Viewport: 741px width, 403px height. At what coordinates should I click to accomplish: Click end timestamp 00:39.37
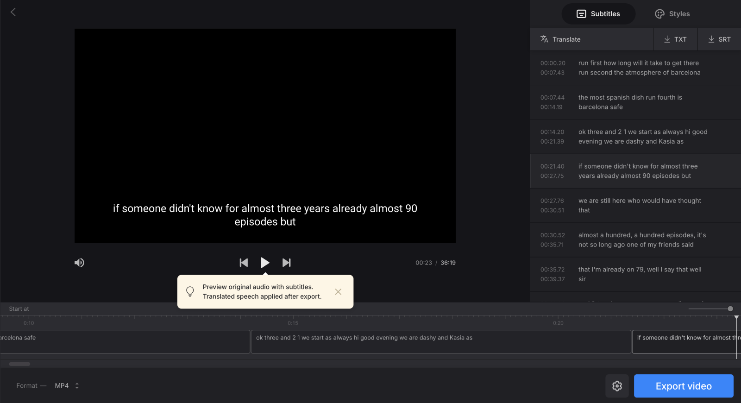point(552,279)
